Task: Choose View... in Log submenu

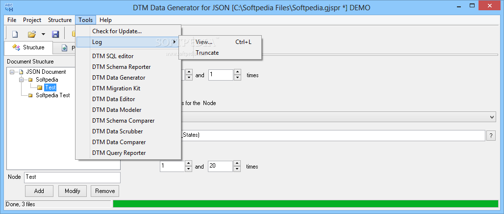Action: [220, 42]
